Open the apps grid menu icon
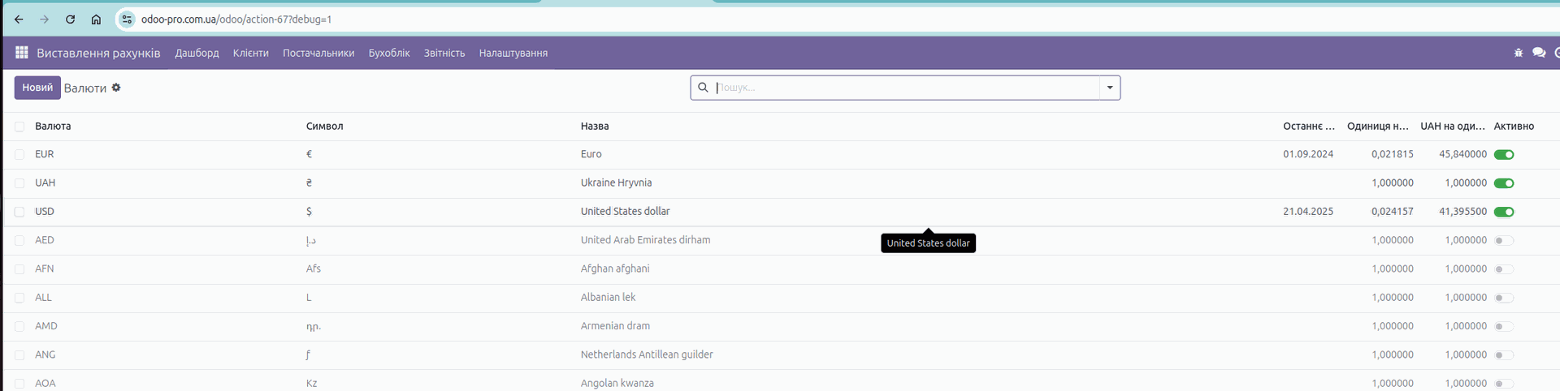 click(x=22, y=53)
